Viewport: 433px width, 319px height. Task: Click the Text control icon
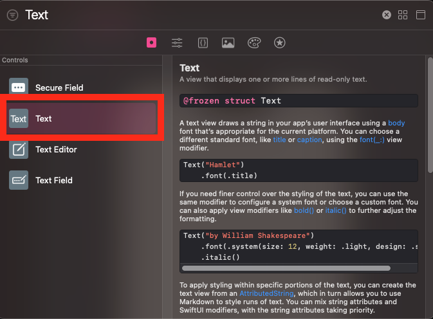click(x=19, y=118)
